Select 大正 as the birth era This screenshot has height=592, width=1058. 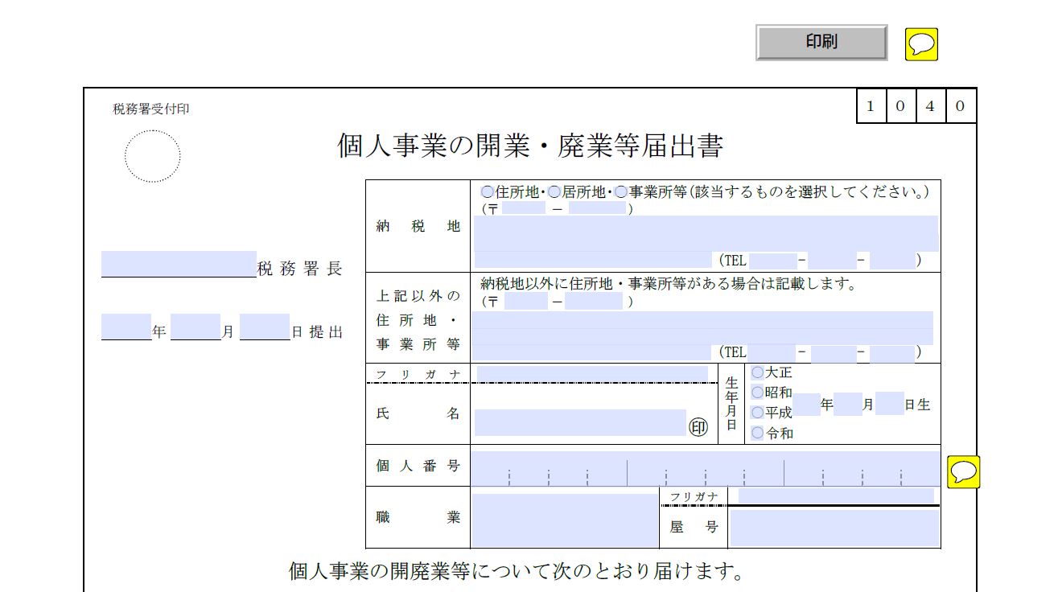point(757,373)
